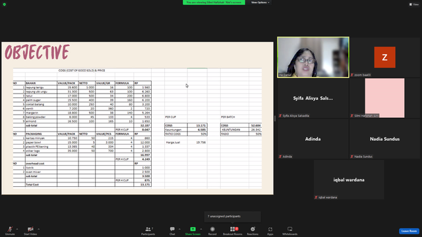Click the COGS spreadsheet title text
The image size is (422, 237).
click(x=82, y=70)
